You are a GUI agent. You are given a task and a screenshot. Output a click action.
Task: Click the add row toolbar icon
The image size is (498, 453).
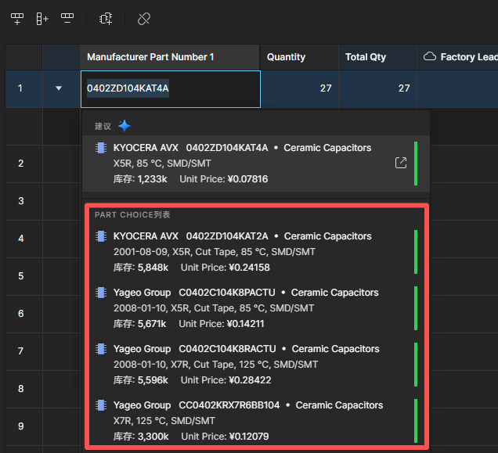point(17,19)
